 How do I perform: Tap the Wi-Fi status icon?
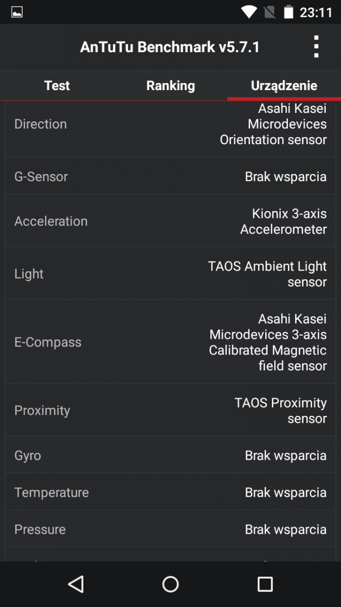(248, 12)
